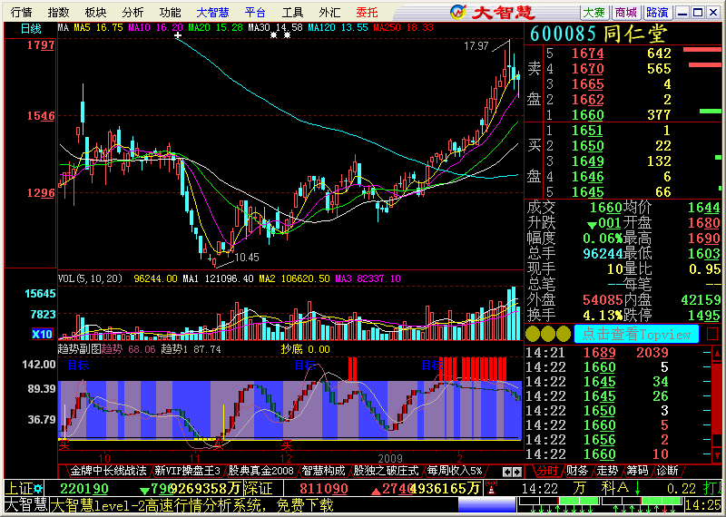Select the 走势 tab
Viewport: 726px width, 517px height.
pos(607,471)
